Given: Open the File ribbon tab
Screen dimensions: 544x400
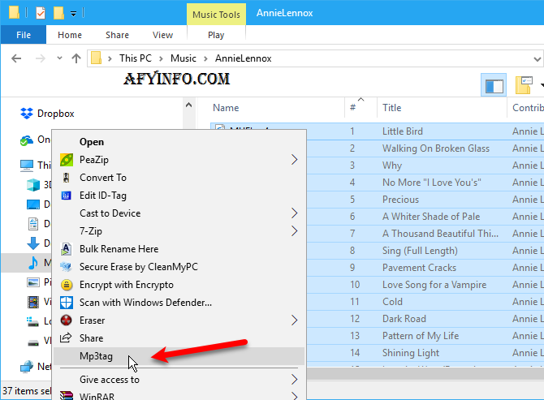Looking at the screenshot, I should [x=24, y=35].
